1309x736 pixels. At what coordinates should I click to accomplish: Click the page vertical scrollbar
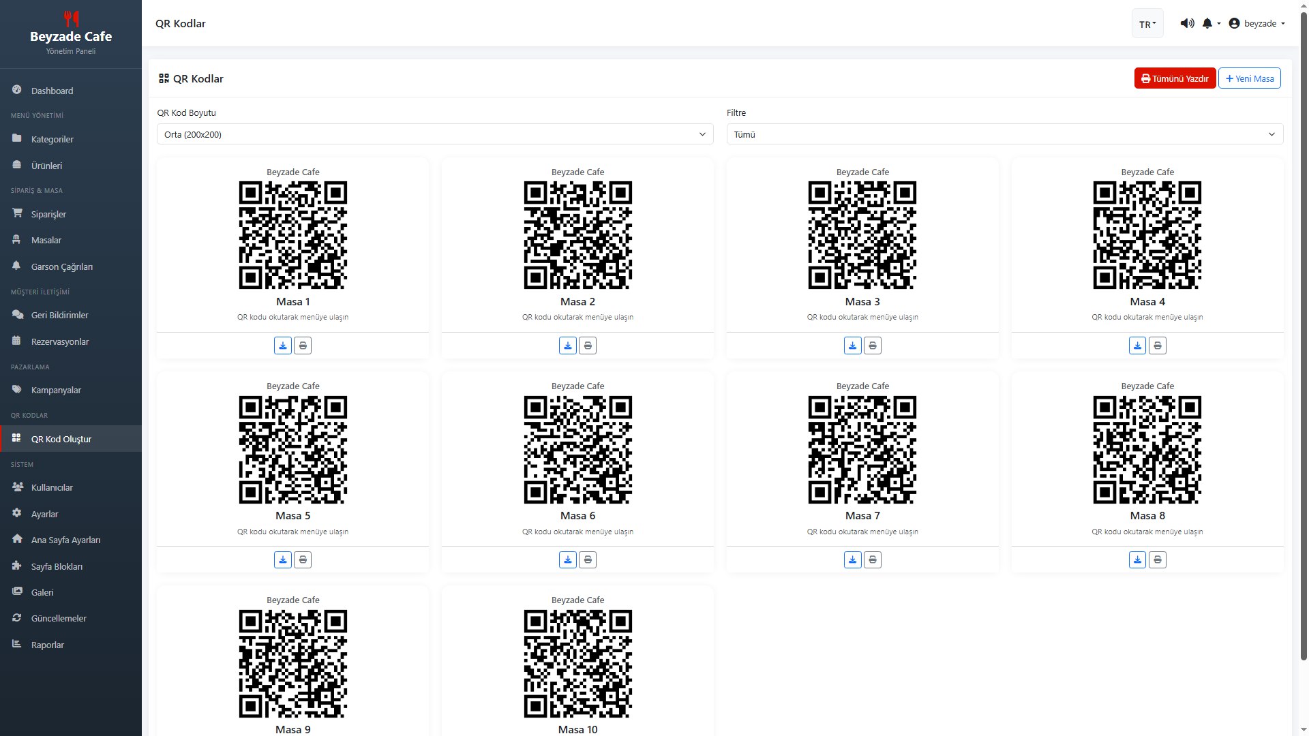coord(1304,341)
